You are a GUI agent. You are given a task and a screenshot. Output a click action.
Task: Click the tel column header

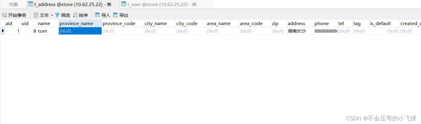coord(345,23)
